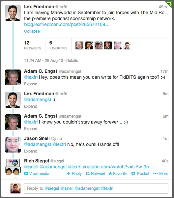View the 12 Retweets list
174x198 pixels.
click(x=33, y=45)
